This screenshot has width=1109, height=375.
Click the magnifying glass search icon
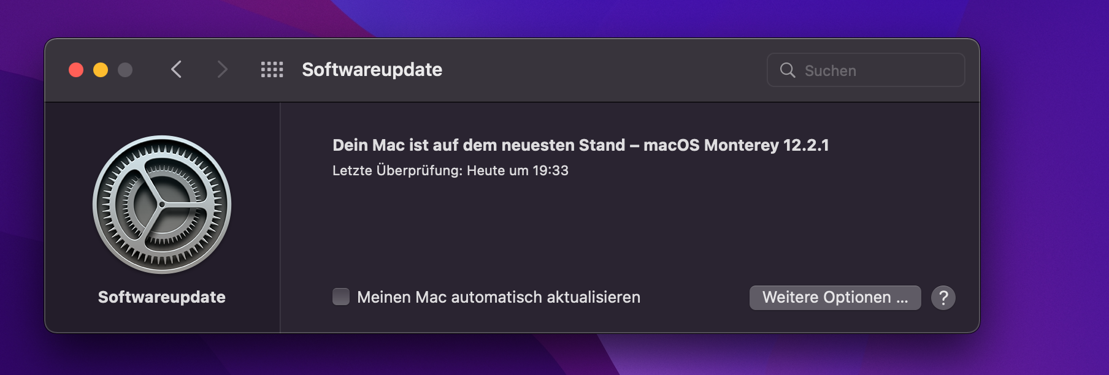coord(788,70)
